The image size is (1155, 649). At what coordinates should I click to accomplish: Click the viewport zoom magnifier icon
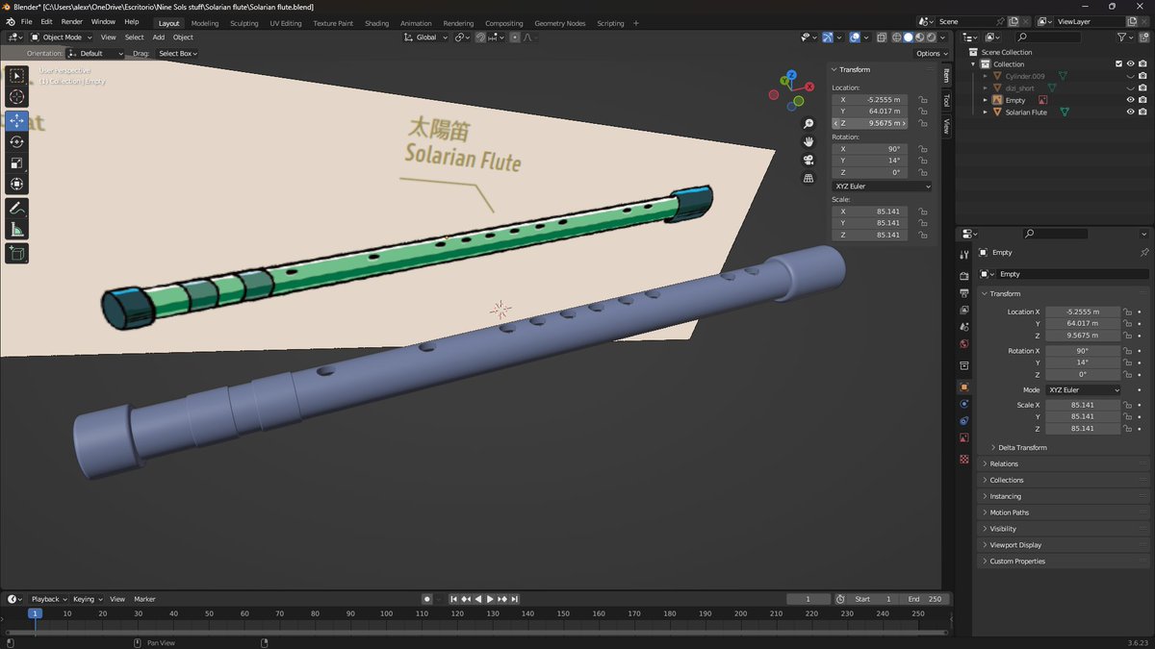pos(808,124)
